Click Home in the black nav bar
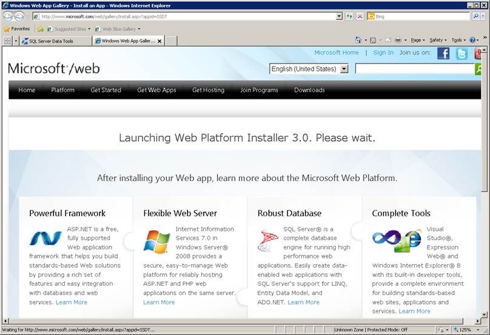The image size is (490, 335). point(27,90)
